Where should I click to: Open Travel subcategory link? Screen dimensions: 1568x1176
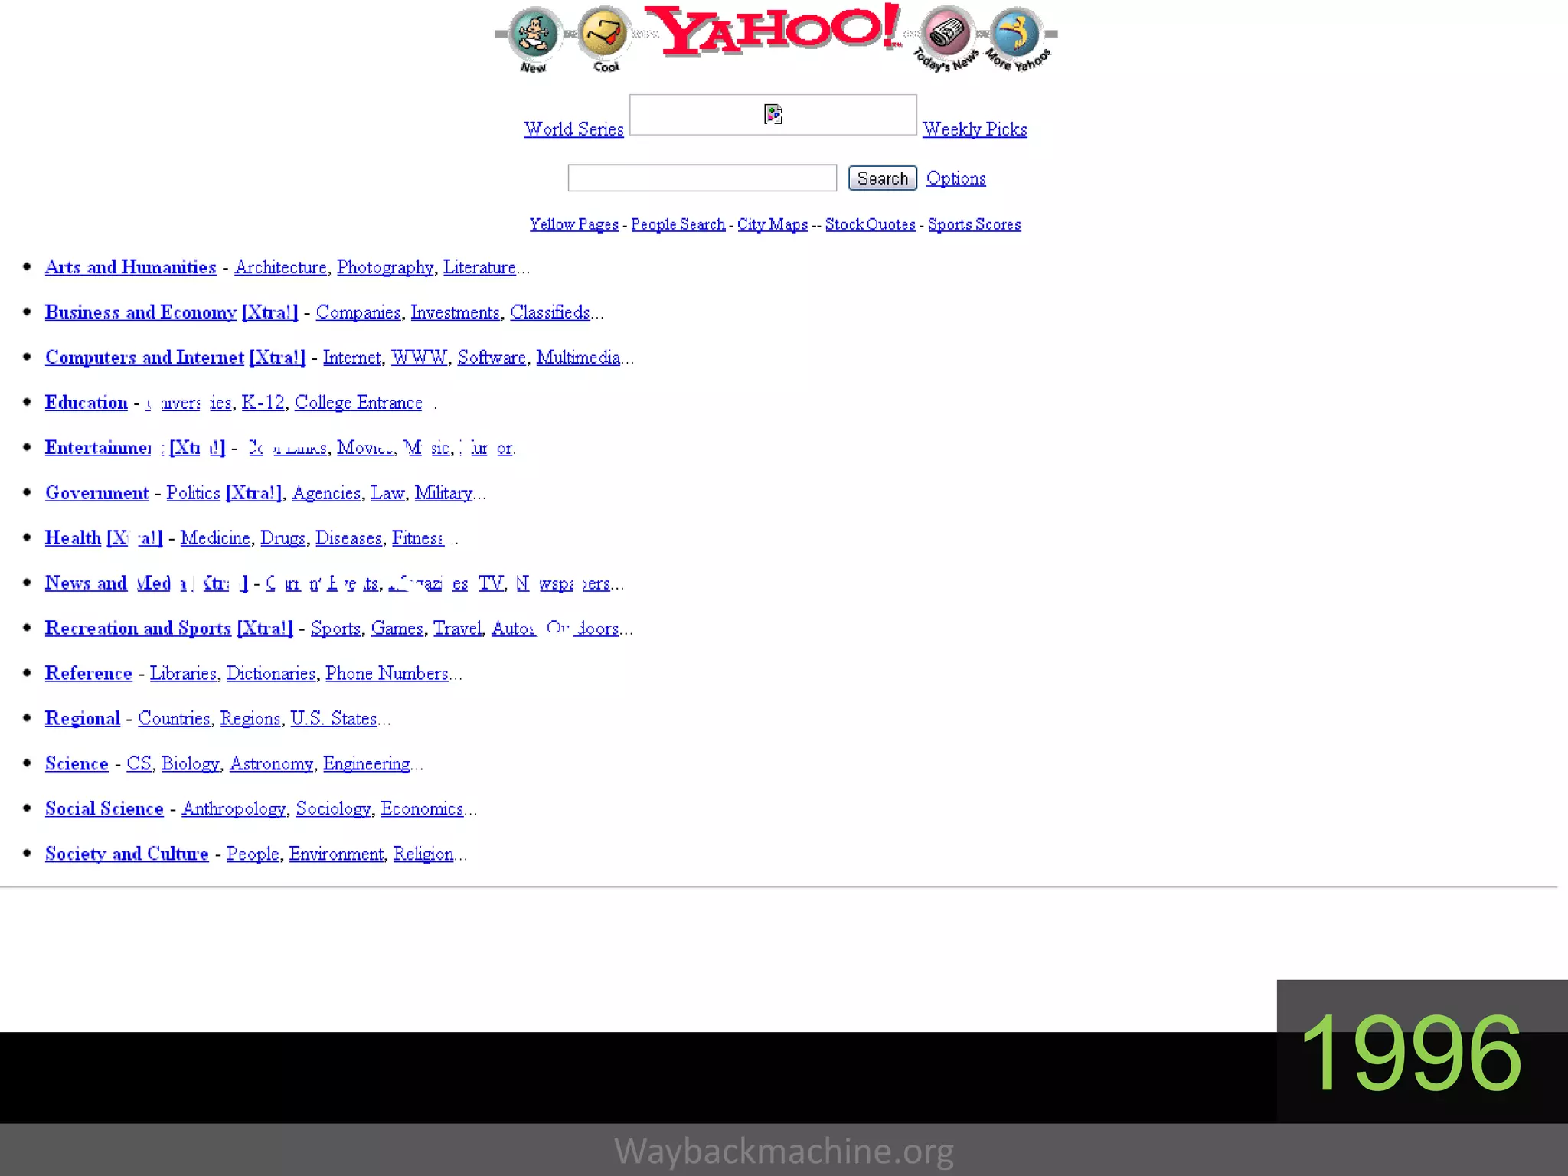pyautogui.click(x=458, y=629)
